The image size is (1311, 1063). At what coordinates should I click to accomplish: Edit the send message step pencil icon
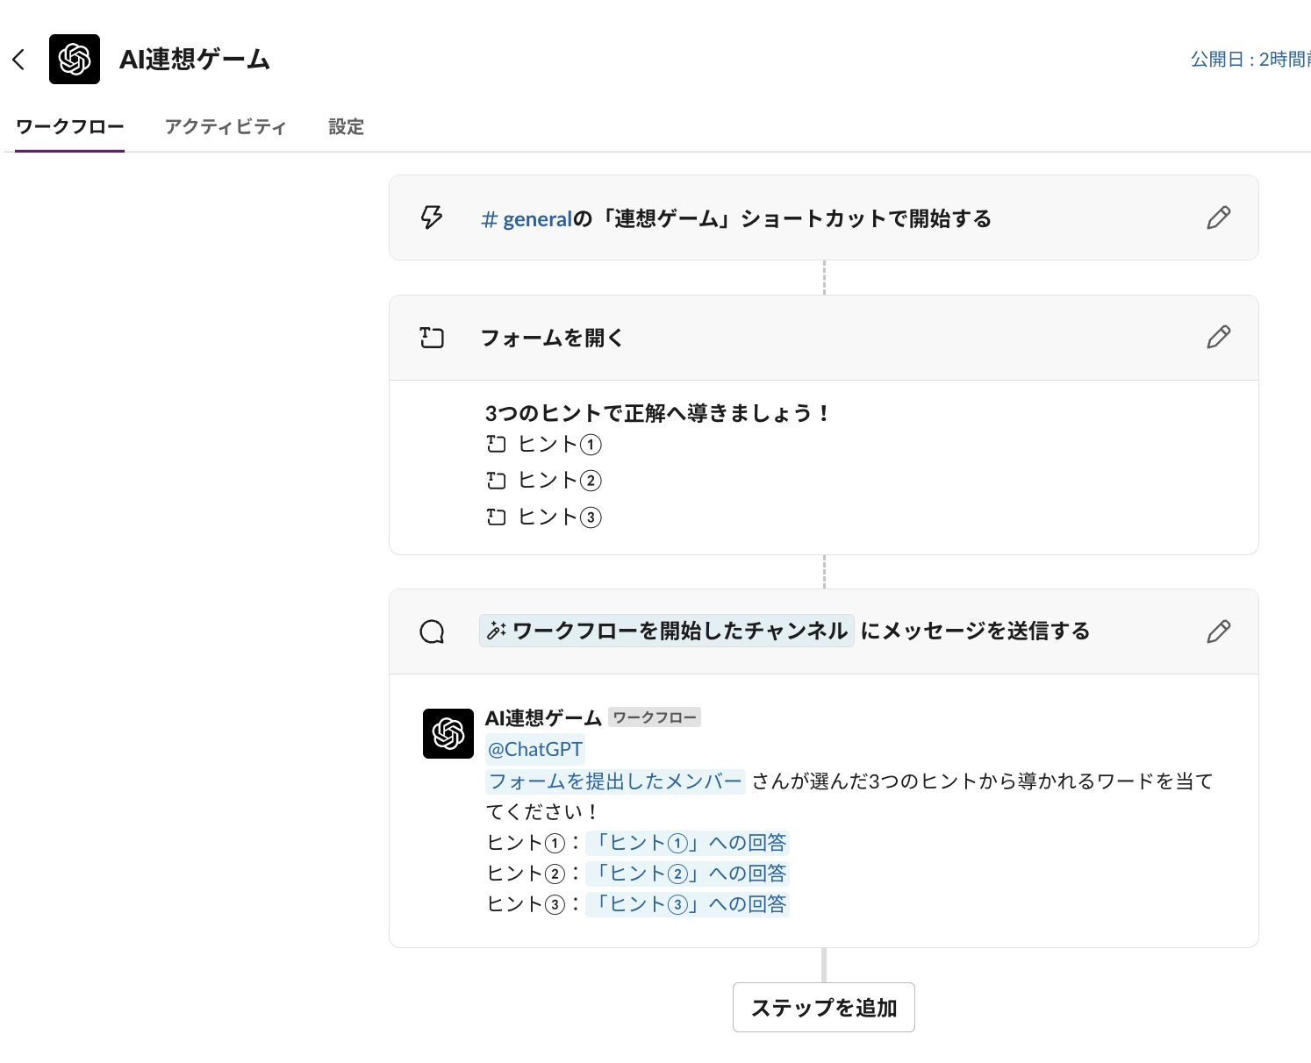coord(1218,631)
